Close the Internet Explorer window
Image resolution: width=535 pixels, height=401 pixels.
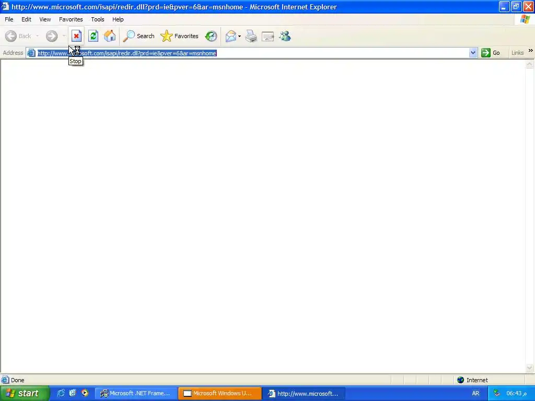click(x=528, y=6)
